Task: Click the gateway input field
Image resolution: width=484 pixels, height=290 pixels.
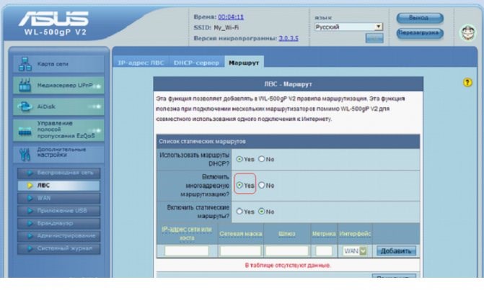Action: click(287, 251)
